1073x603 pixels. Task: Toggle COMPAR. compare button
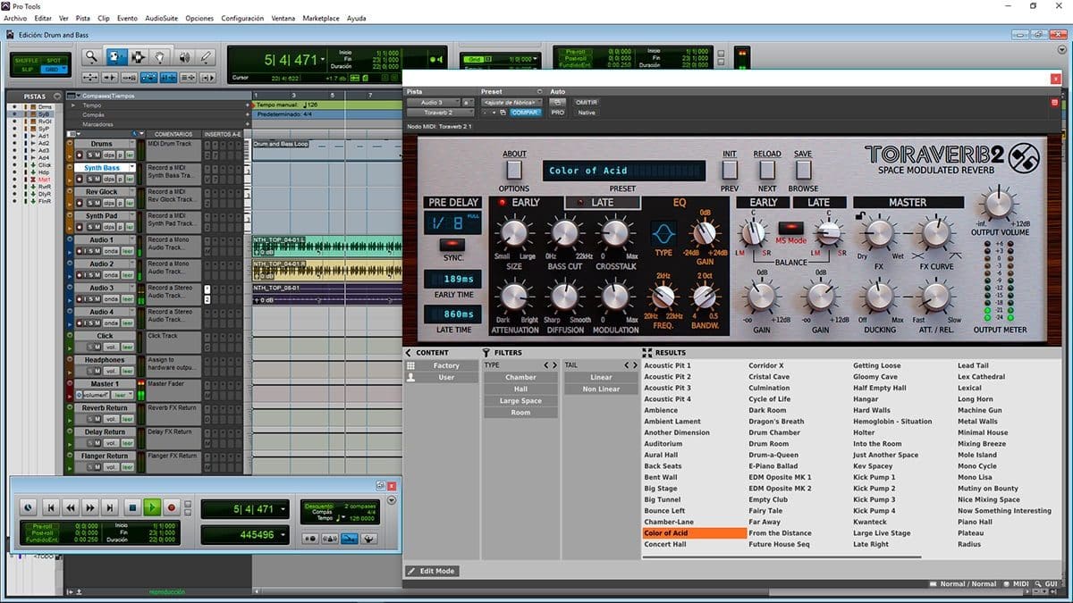[526, 113]
